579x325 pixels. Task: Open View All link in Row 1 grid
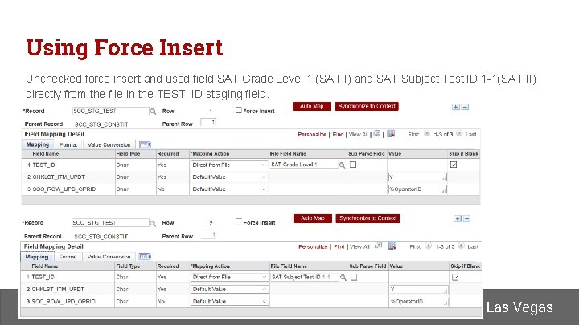(359, 135)
